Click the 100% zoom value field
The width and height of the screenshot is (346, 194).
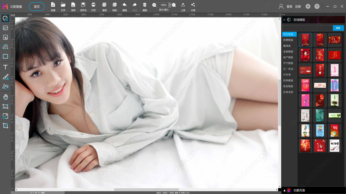pyautogui.click(x=163, y=5)
